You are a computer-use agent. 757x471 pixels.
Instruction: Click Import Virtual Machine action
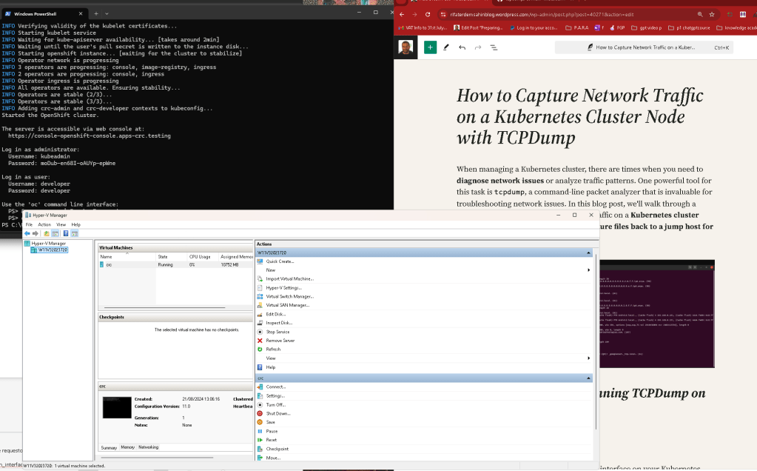289,278
